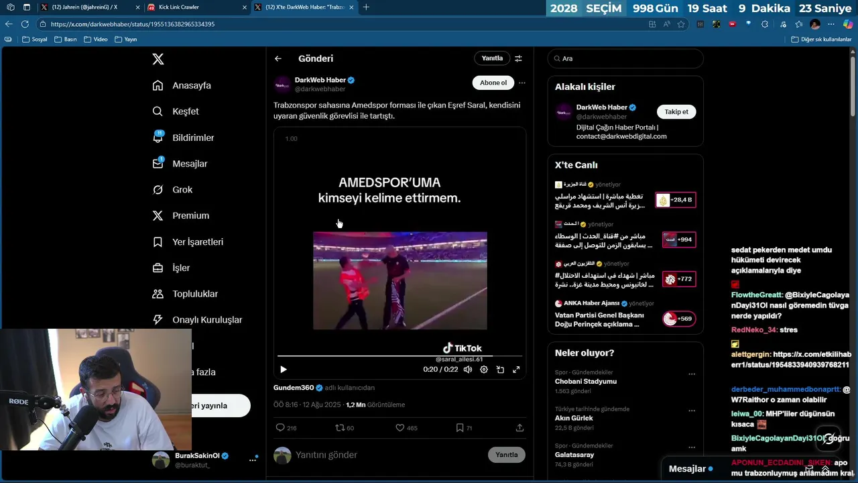Open browser settings and more menu
The height and width of the screenshot is (483, 858).
[x=832, y=24]
